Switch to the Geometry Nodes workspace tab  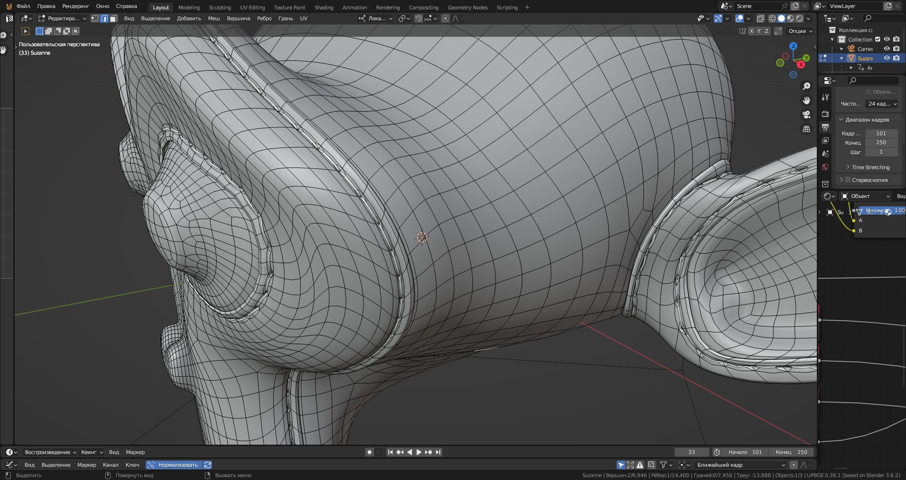[467, 8]
